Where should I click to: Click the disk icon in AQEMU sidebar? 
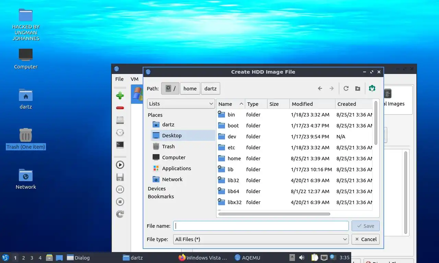120,120
